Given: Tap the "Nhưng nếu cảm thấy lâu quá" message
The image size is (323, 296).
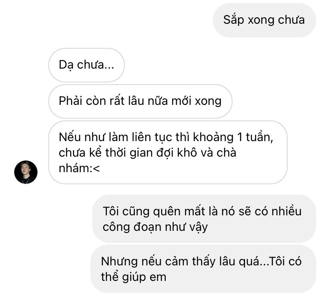Looking at the screenshot, I should coord(203,269).
